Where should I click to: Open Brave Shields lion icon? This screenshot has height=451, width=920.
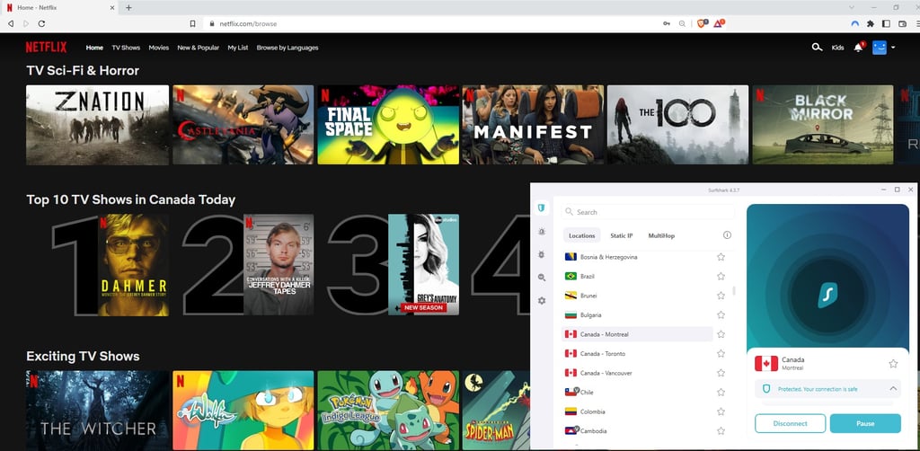point(703,23)
